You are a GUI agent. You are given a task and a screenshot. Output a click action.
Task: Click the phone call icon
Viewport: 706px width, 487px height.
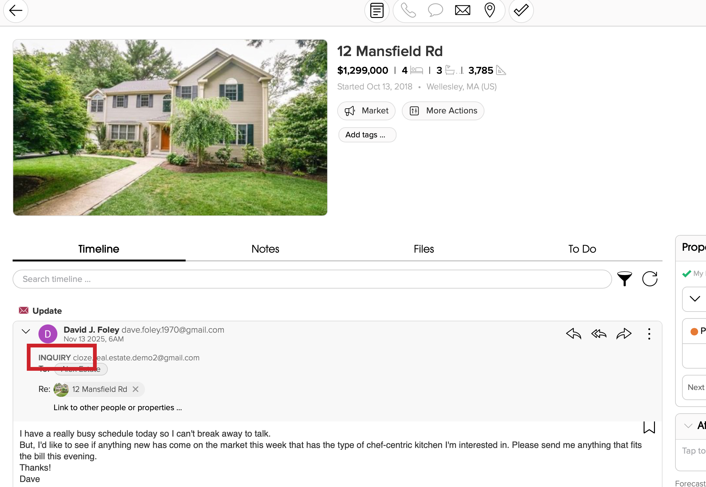tap(408, 11)
